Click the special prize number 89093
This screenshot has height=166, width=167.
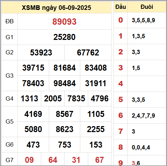[x=64, y=22]
